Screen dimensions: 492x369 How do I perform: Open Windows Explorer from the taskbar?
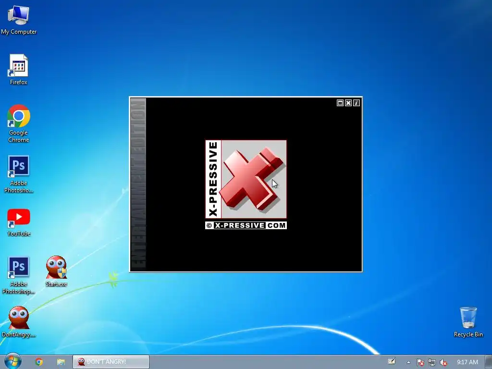(61, 362)
